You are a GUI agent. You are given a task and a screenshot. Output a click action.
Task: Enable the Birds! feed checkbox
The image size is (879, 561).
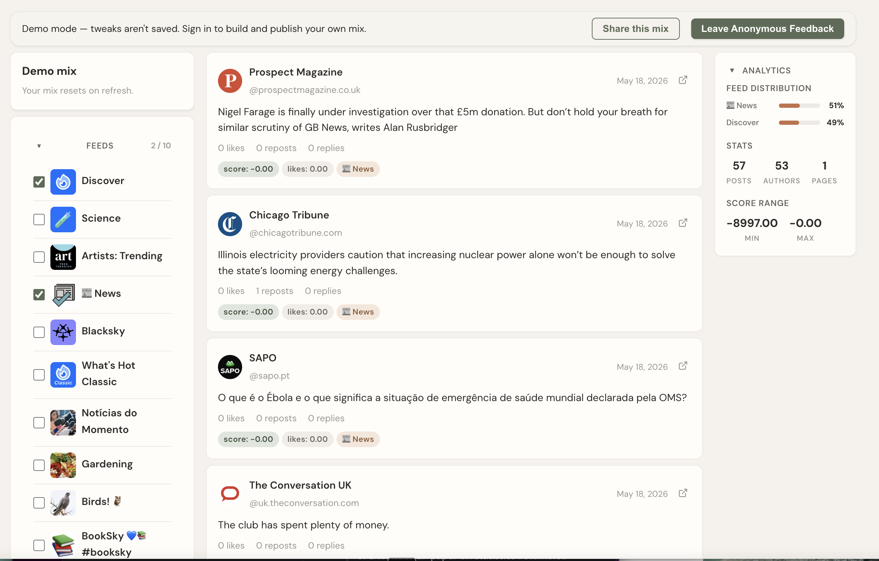pos(39,503)
